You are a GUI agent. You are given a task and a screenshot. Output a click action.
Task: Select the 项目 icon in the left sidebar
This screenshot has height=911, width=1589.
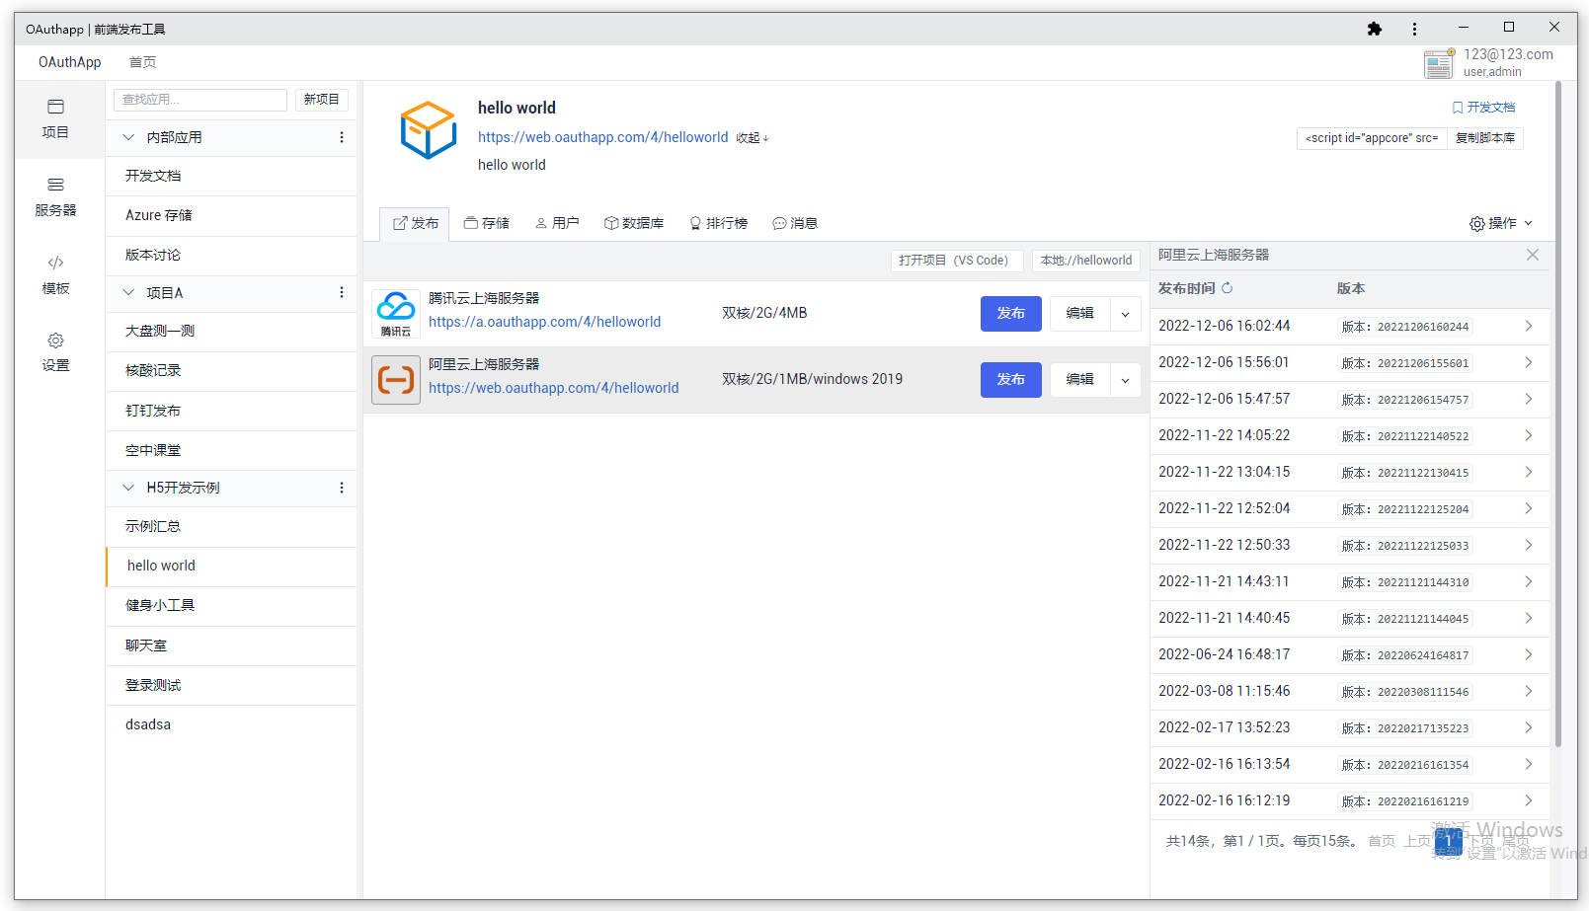tap(55, 118)
